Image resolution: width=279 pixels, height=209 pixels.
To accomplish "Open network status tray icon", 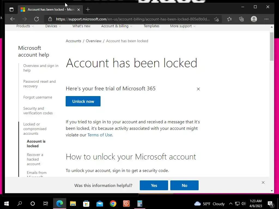I will [237, 204].
